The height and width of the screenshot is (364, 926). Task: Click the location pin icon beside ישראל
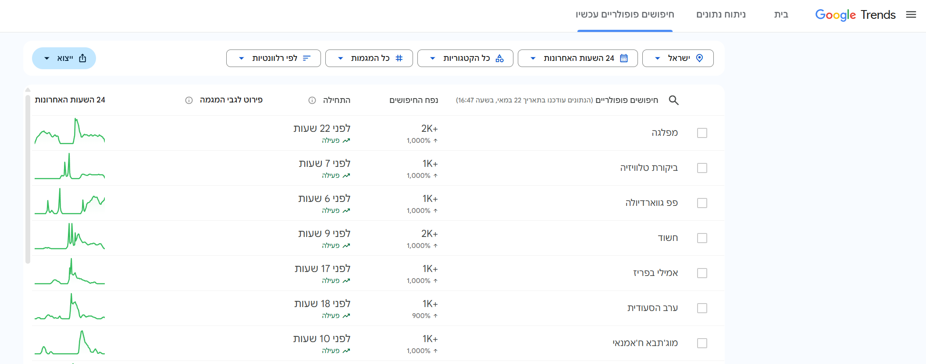click(x=700, y=58)
